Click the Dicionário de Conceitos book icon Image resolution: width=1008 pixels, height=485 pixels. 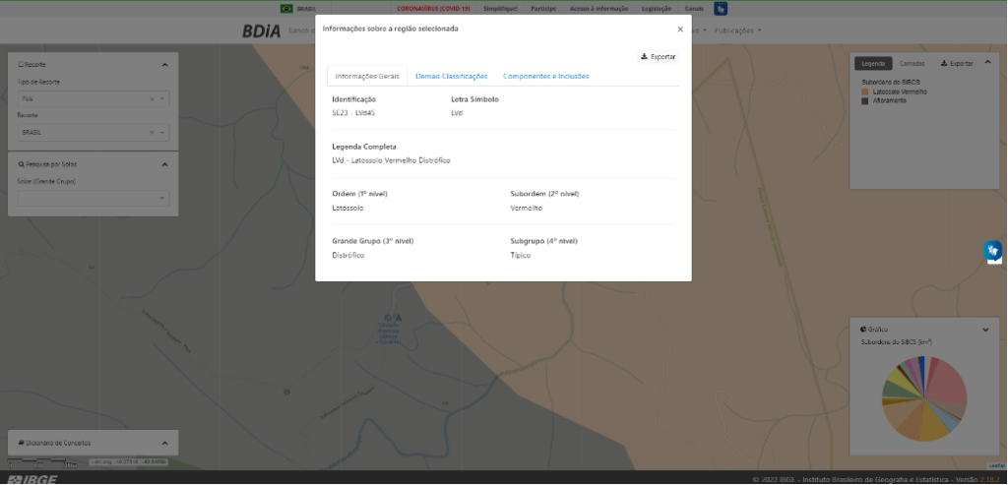coord(22,444)
